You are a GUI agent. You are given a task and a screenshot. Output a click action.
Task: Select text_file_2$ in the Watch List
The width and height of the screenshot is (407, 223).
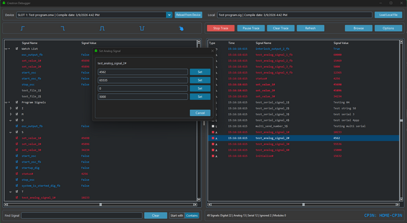pyautogui.click(x=31, y=97)
